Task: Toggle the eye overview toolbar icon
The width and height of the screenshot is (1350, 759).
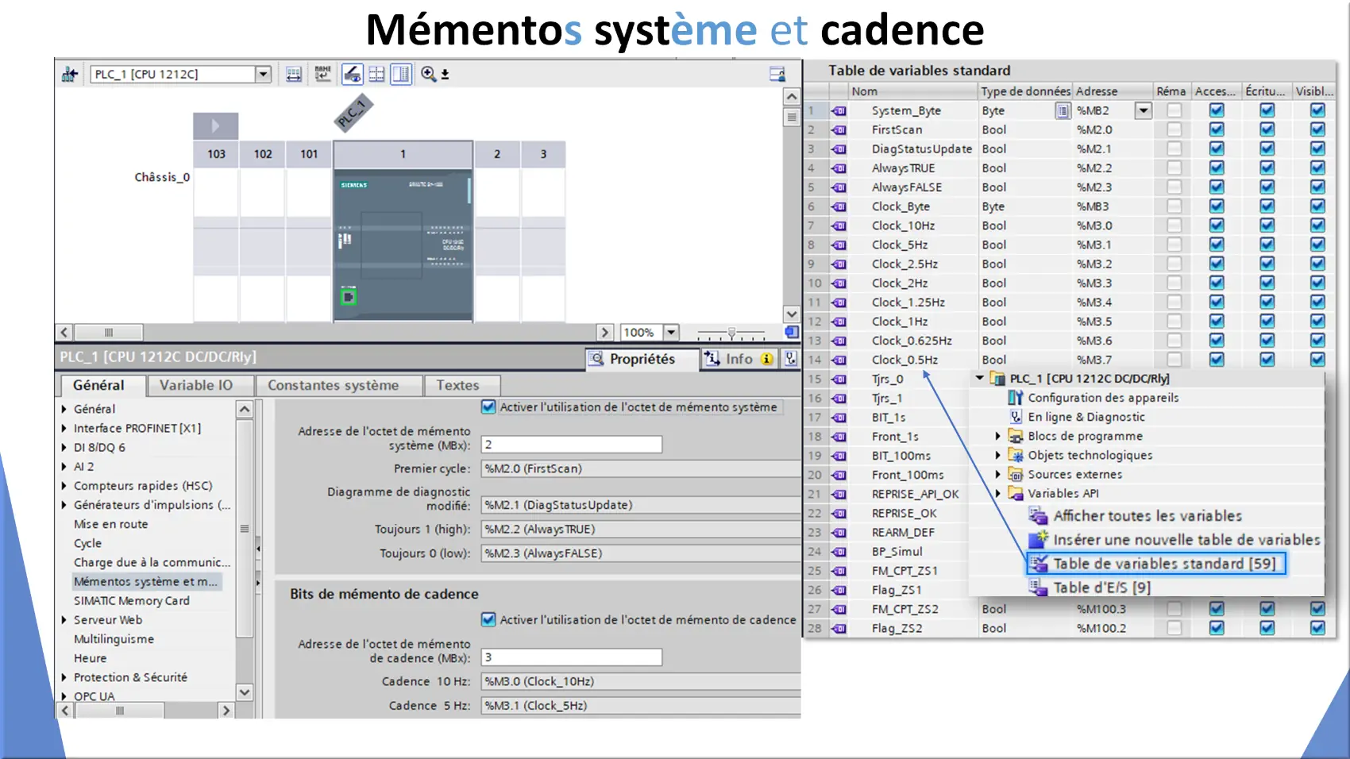Action: [x=353, y=74]
